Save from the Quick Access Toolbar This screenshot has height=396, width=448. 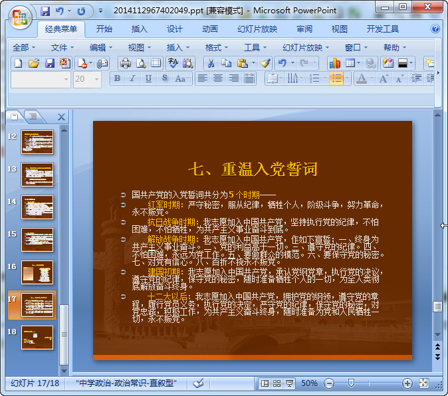click(x=45, y=11)
